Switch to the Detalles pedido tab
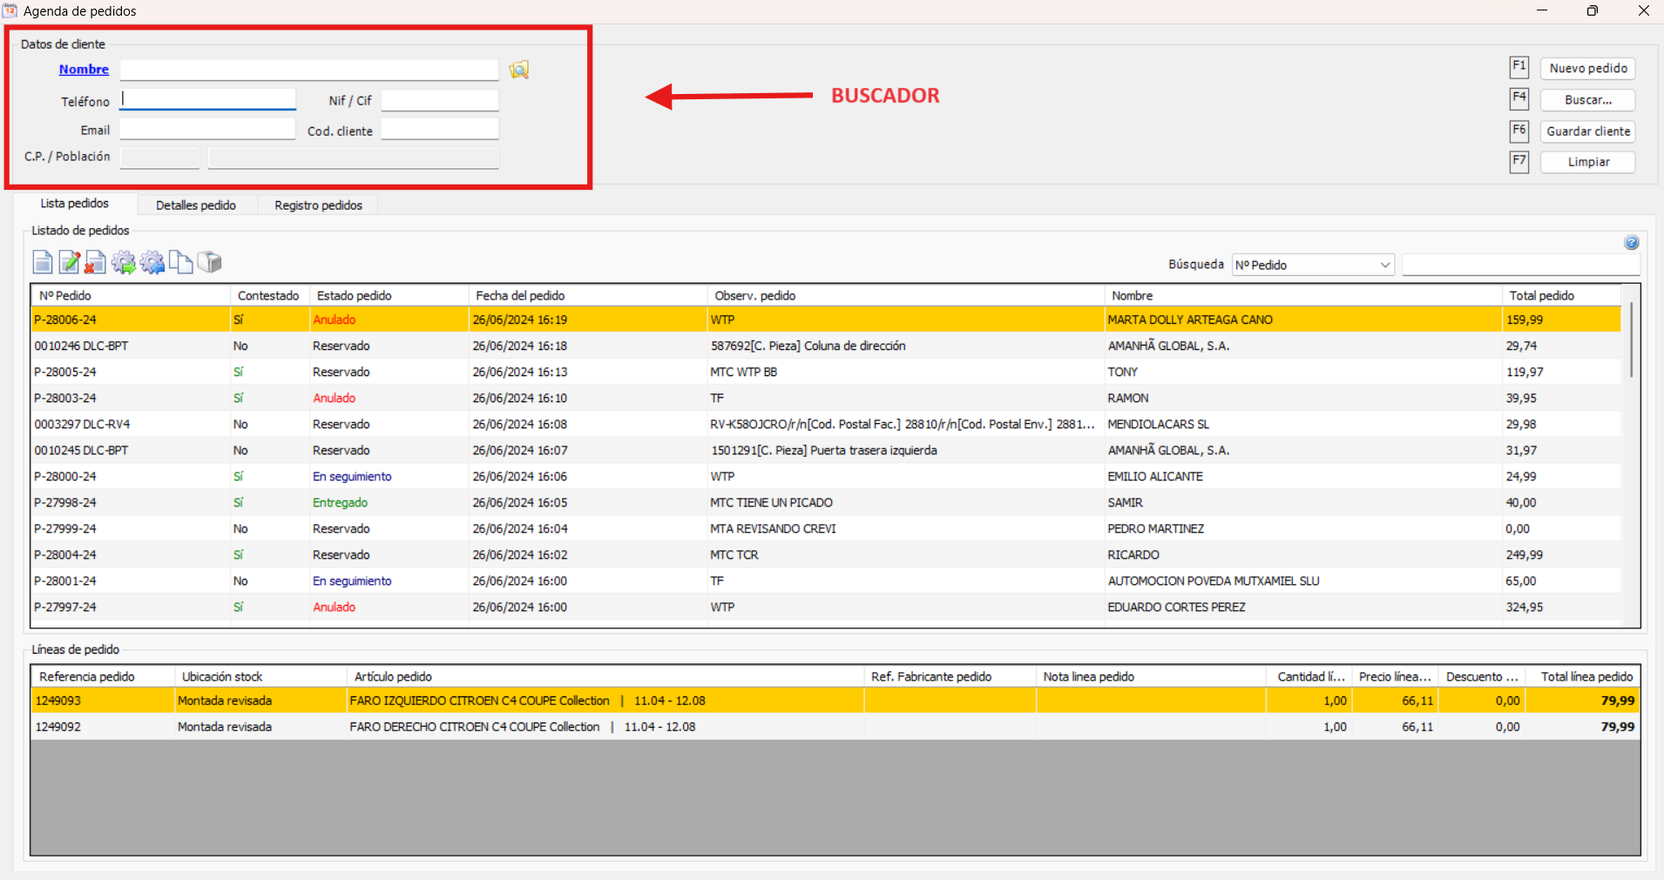The width and height of the screenshot is (1664, 880). (196, 205)
